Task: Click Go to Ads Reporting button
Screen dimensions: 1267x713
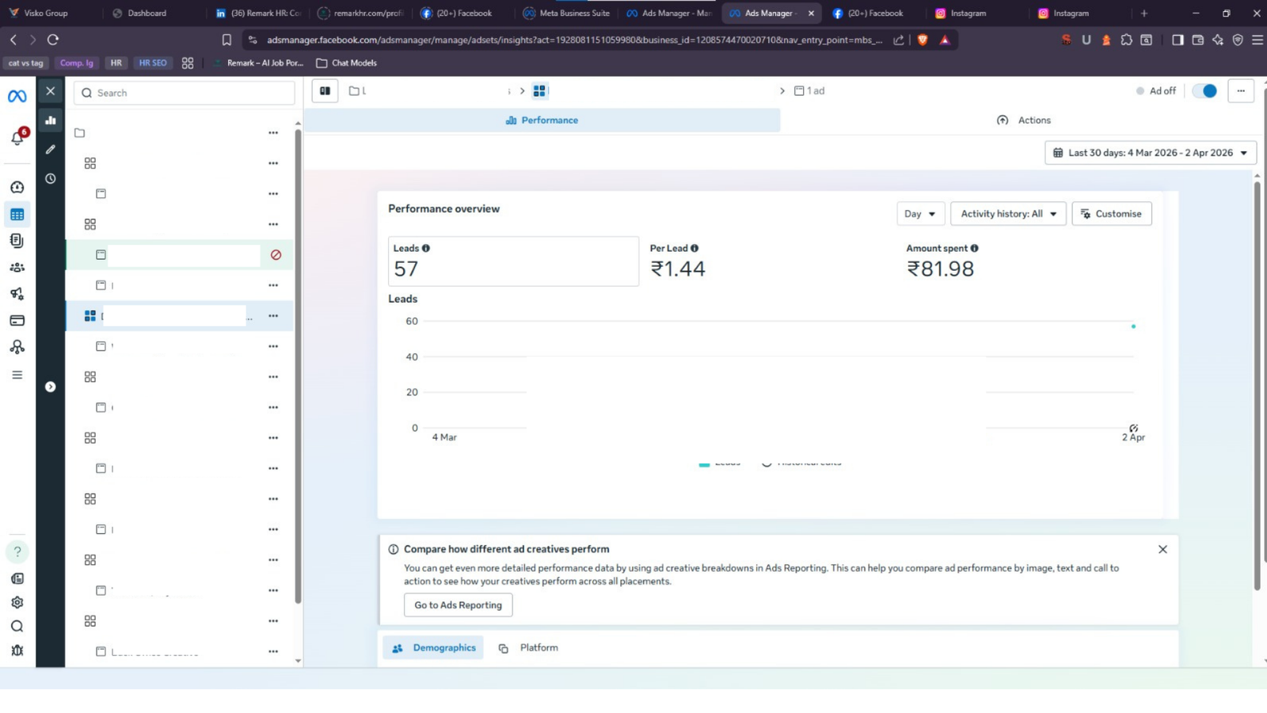Action: click(x=458, y=605)
